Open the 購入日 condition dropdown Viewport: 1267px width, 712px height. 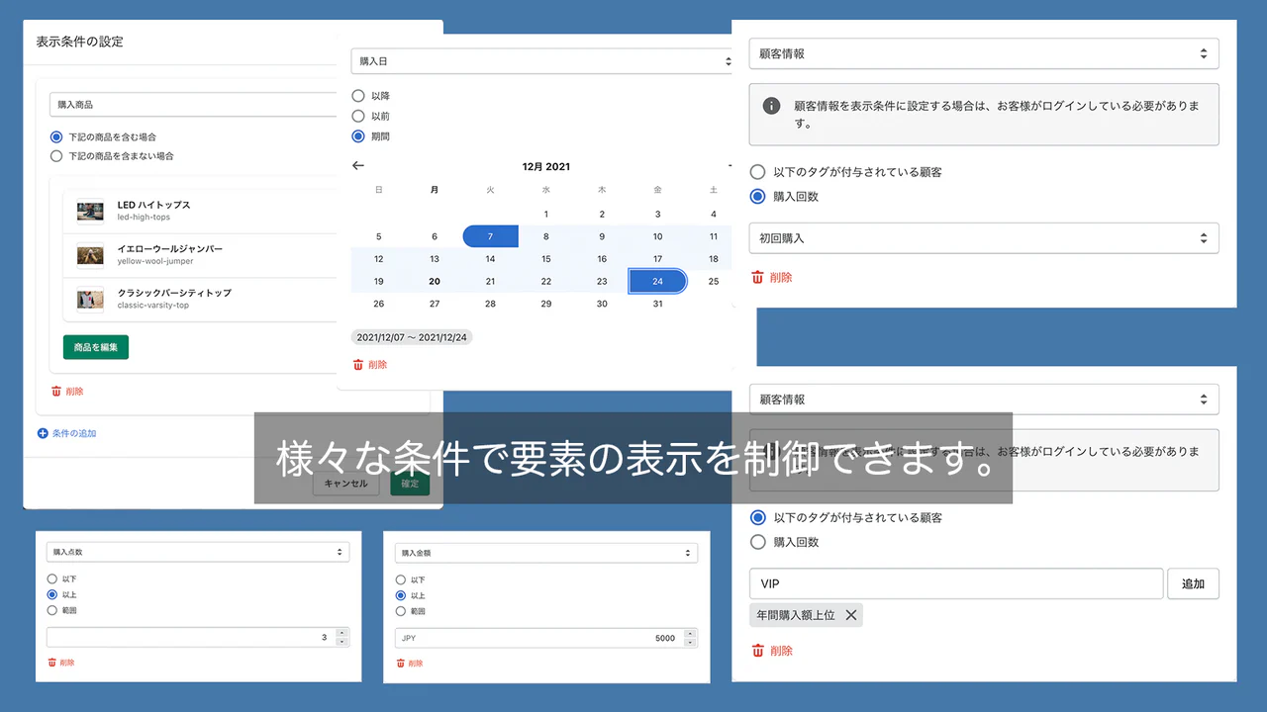(x=542, y=61)
